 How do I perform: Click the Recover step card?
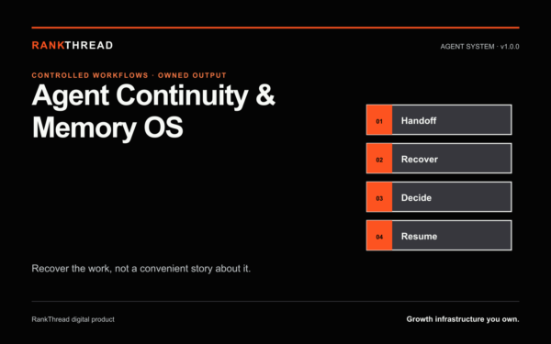(x=439, y=159)
